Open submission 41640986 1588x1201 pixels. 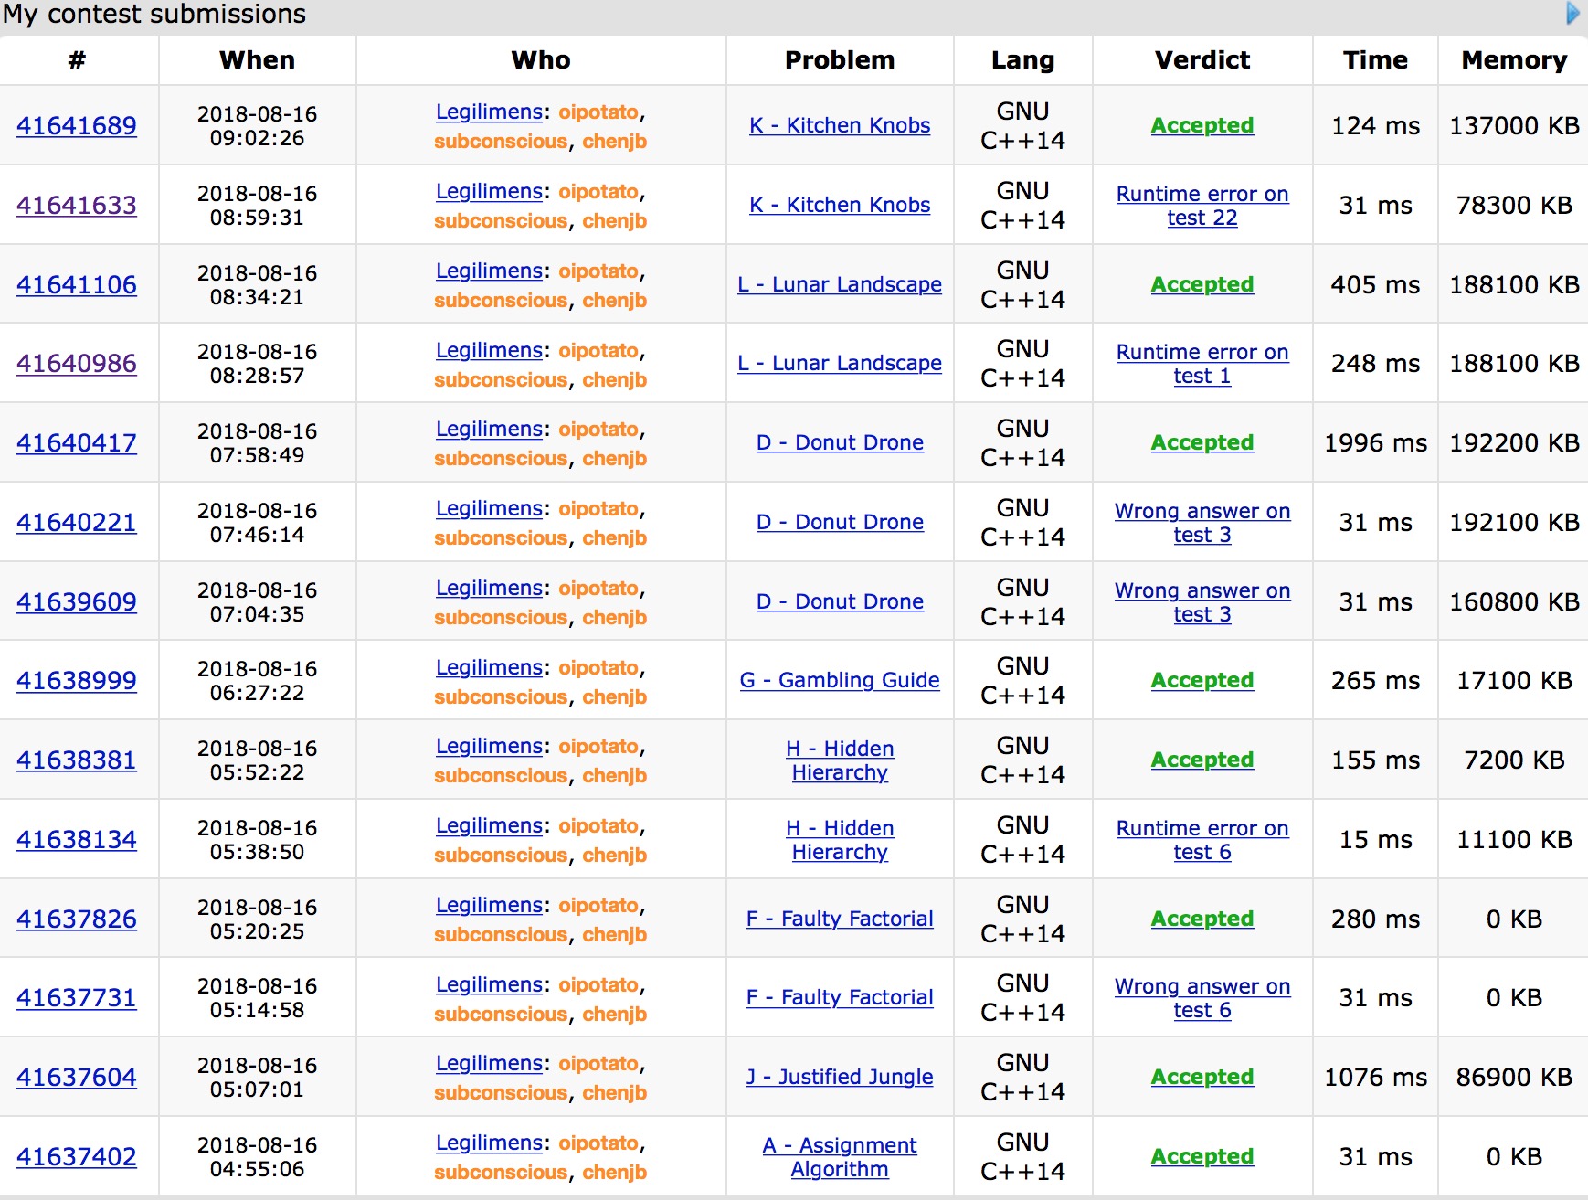(77, 363)
